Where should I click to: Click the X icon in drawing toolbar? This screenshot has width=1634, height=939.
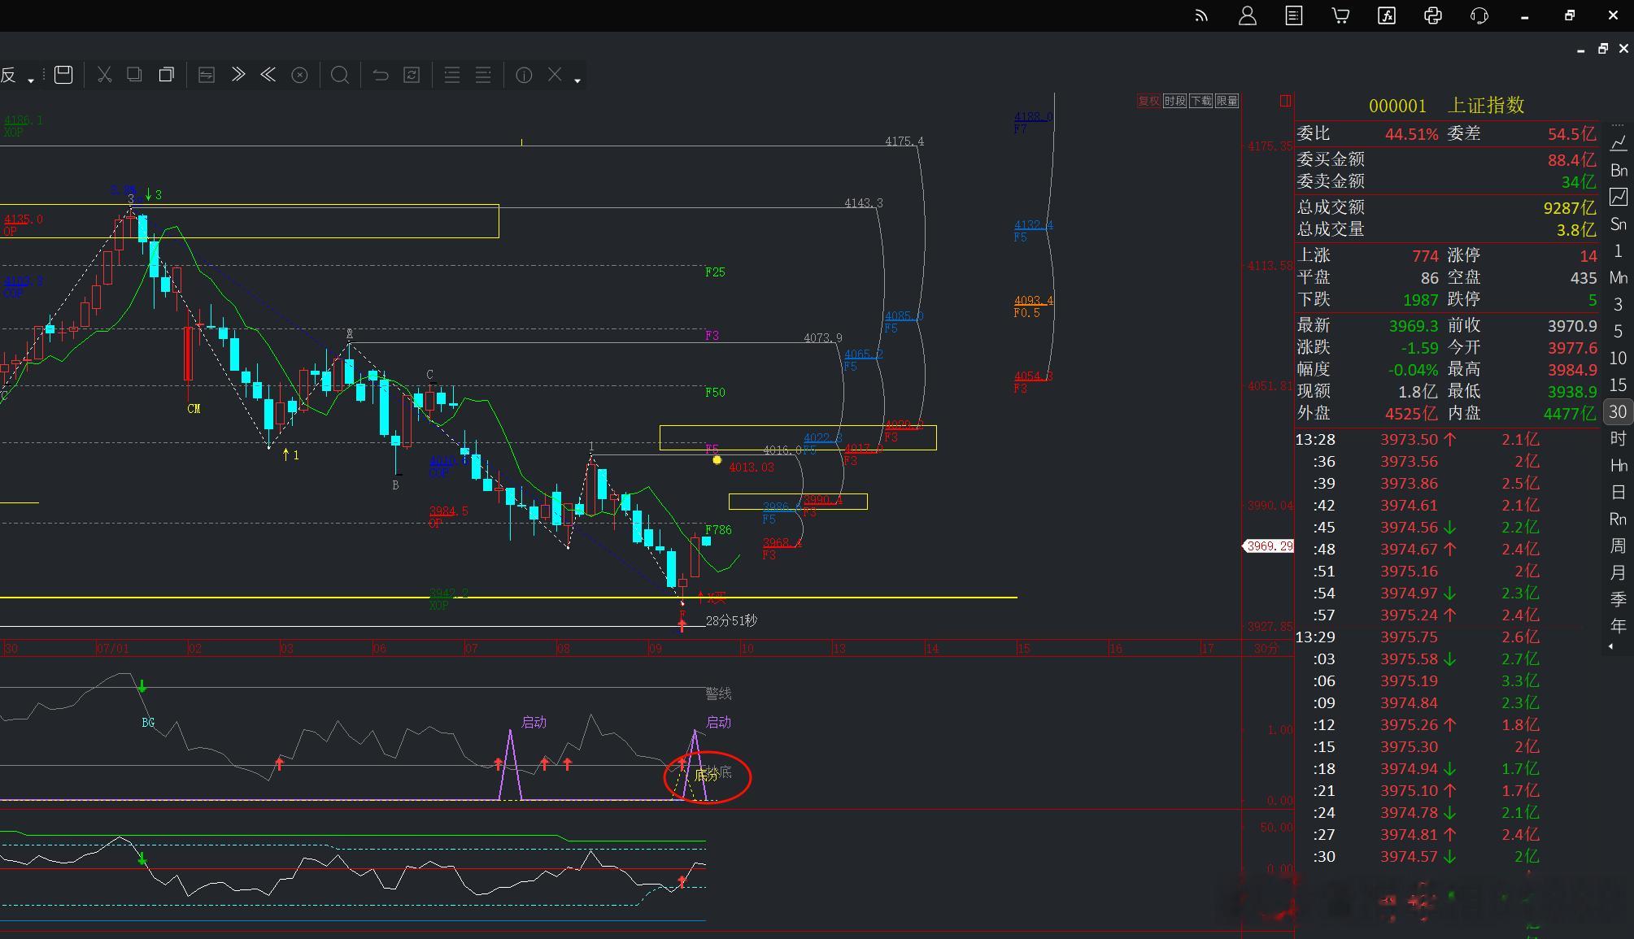coord(555,74)
